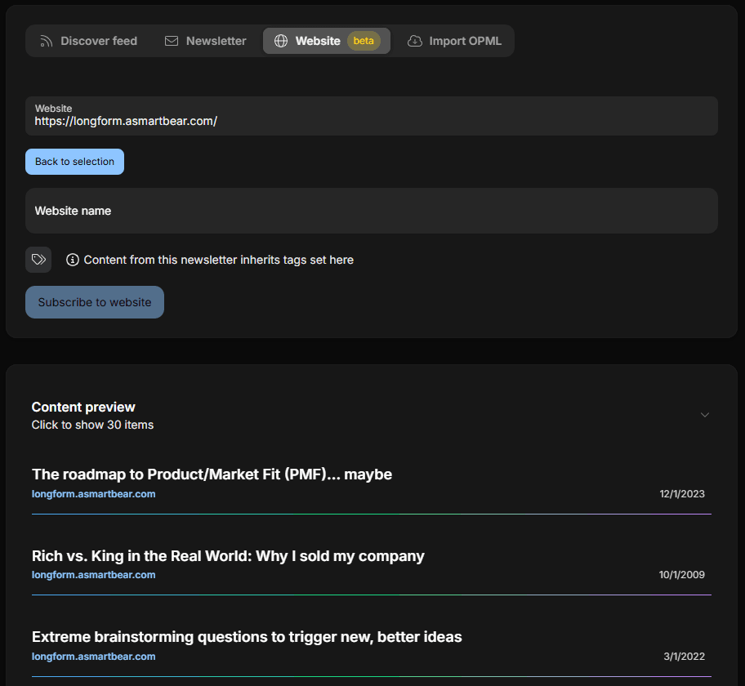Click the envelope icon beside Newsletter

click(x=172, y=41)
